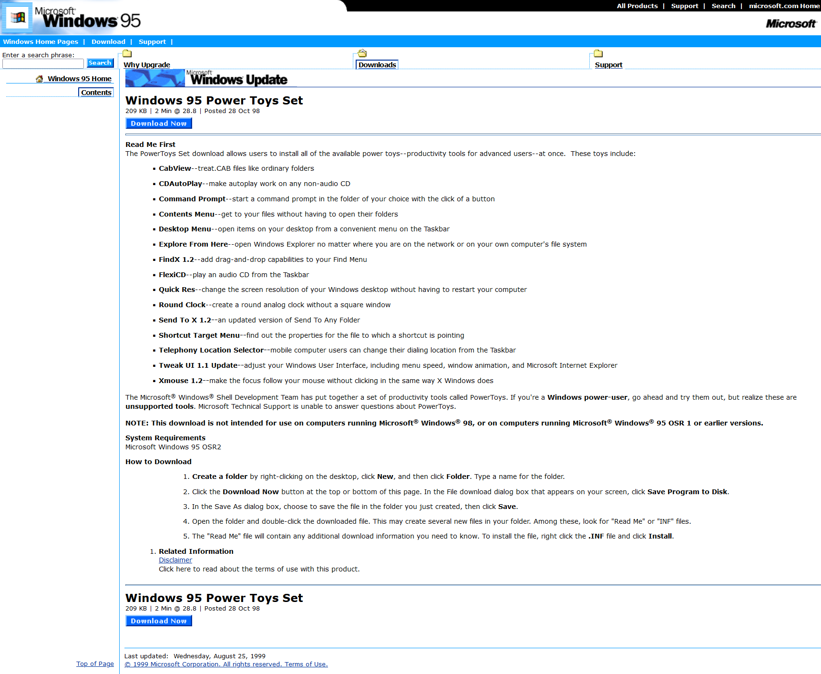Click the CabView list item
This screenshot has height=674, width=821.
tap(236, 168)
